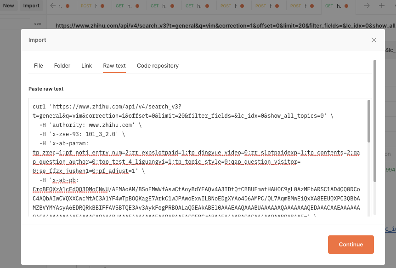
Task: Click the Import button in Postman header
Action: point(31,6)
